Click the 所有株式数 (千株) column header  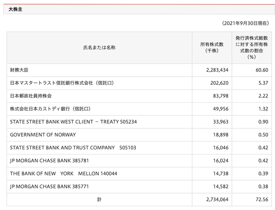tap(212, 48)
